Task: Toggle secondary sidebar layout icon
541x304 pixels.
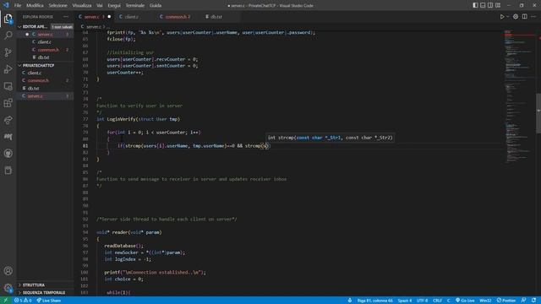Action: pos(490,5)
